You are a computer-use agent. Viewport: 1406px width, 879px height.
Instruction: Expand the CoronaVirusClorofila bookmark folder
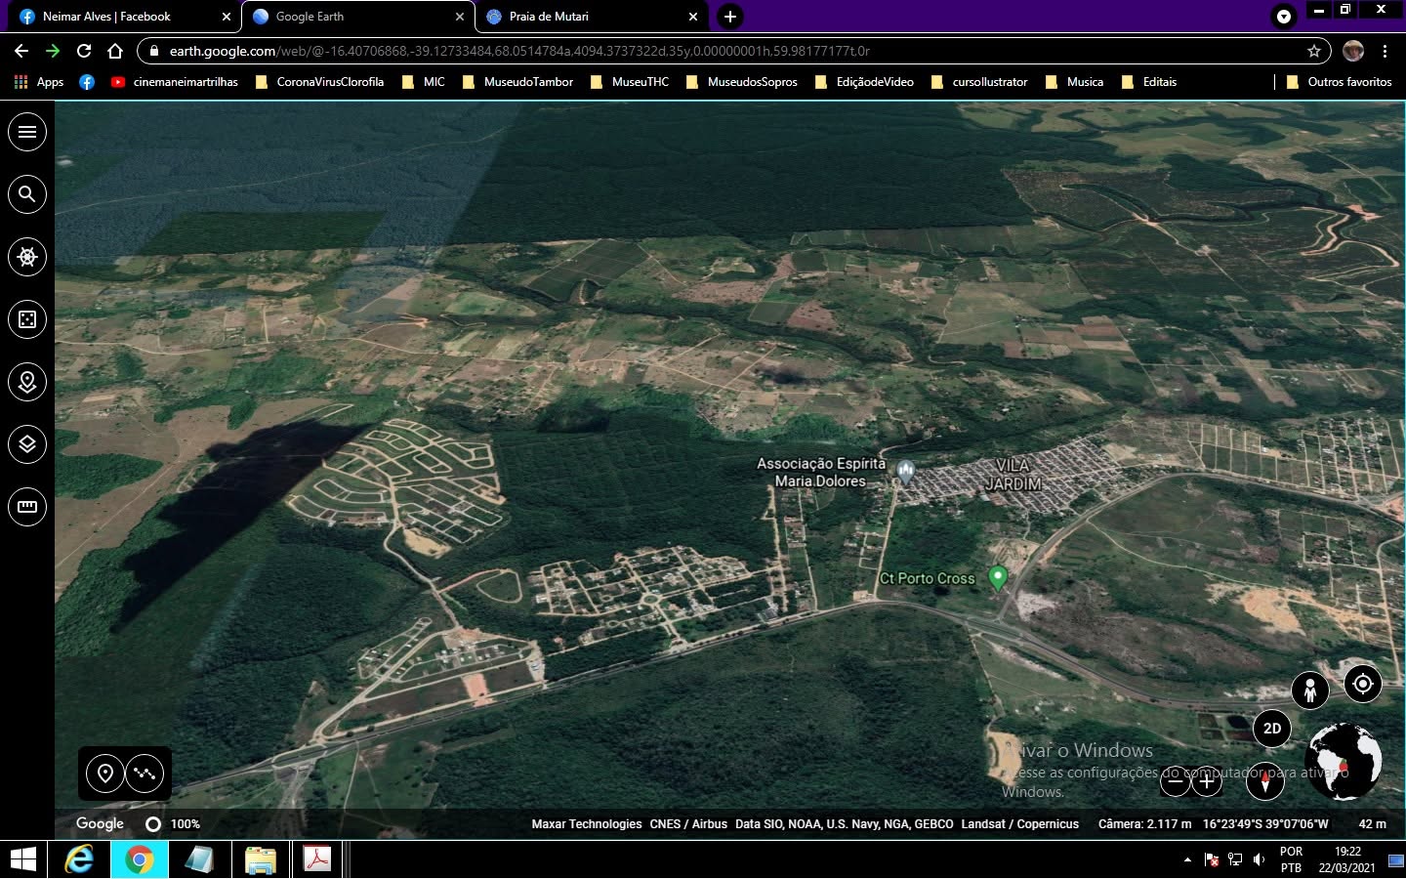click(319, 82)
